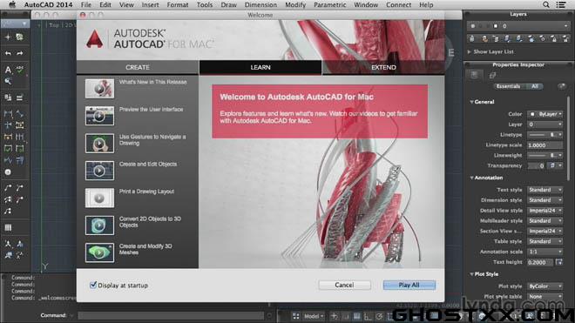Open the Annotation scale 1:1 dropdown
Screen dimensions: 575x323
545,252
